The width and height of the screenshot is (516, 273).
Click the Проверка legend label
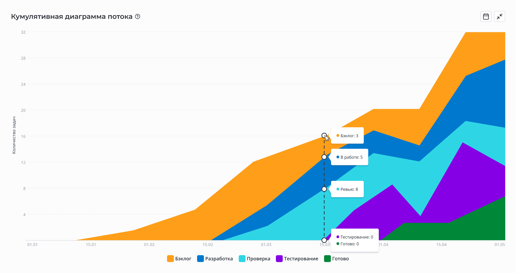[259, 259]
